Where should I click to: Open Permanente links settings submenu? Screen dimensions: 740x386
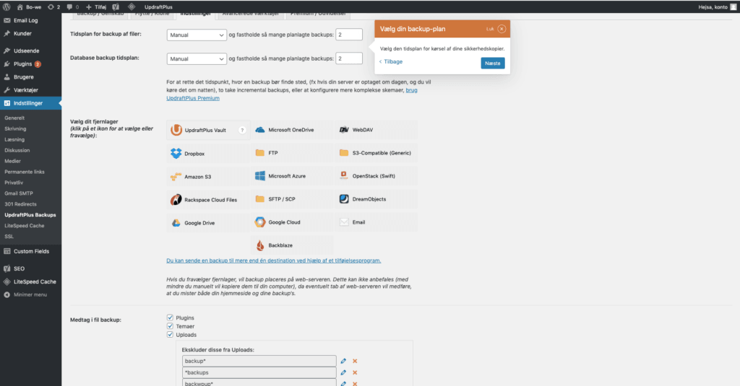tap(25, 172)
